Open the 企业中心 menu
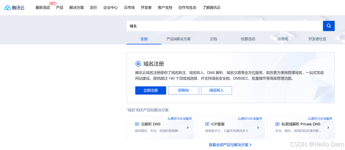Image resolution: width=345 pixels, height=150 pixels. pyautogui.click(x=111, y=8)
